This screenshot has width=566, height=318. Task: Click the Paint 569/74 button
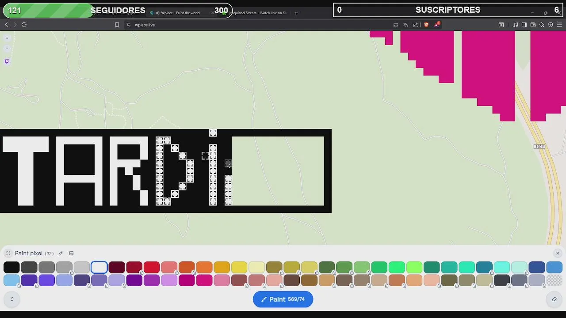tap(283, 299)
